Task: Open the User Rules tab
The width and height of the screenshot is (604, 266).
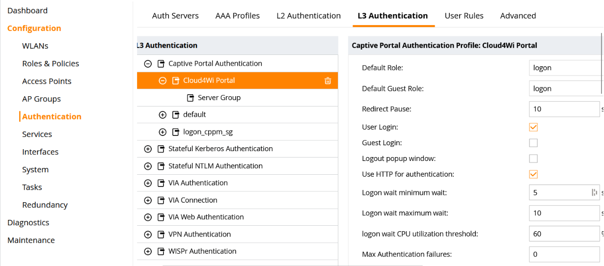Action: point(464,16)
